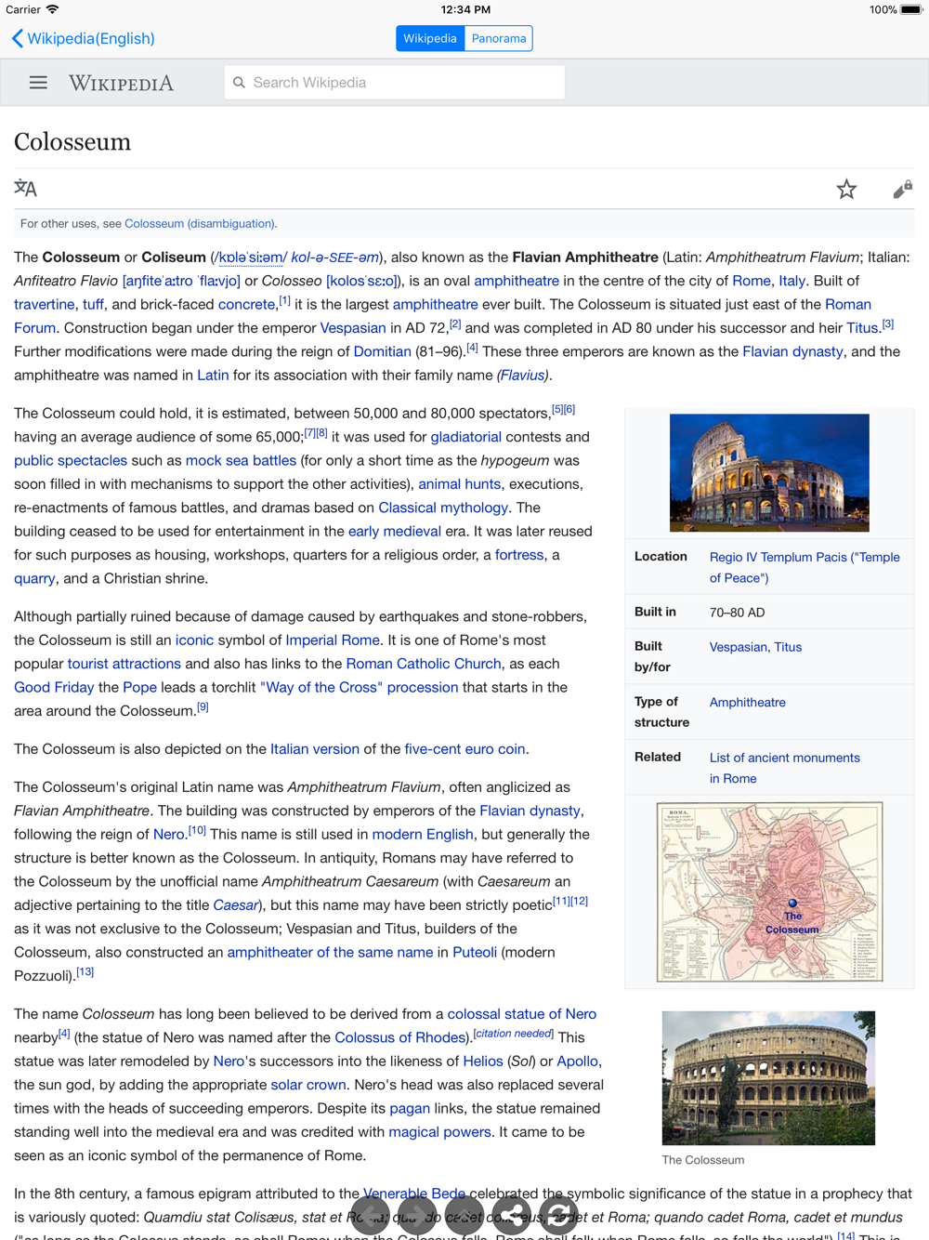Viewport: 929px width, 1240px height.
Task: Check the battery indicator in status bar
Action: point(910,9)
